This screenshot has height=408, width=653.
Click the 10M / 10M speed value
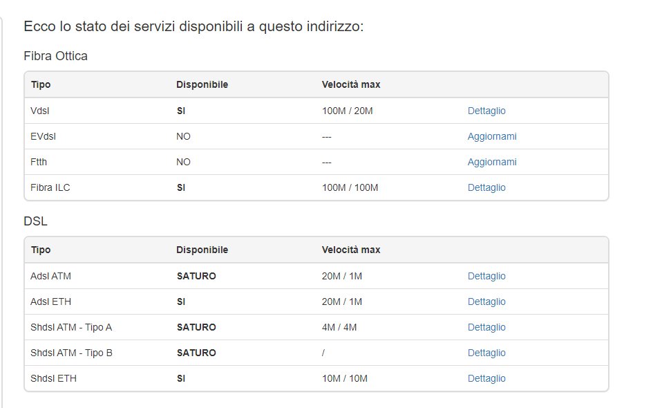344,378
